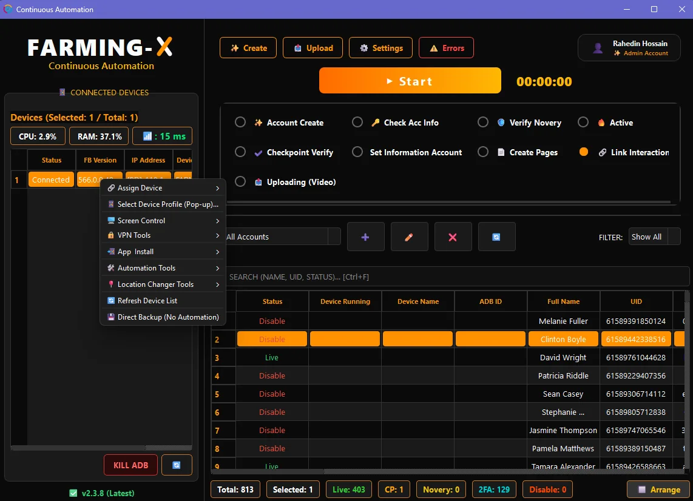Select the Account Create radio button
The image size is (693, 501).
click(240, 122)
